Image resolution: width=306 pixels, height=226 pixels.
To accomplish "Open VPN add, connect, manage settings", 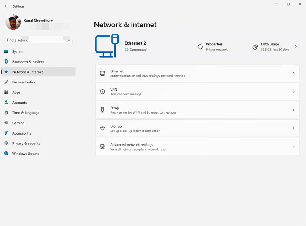I will [x=197, y=91].
